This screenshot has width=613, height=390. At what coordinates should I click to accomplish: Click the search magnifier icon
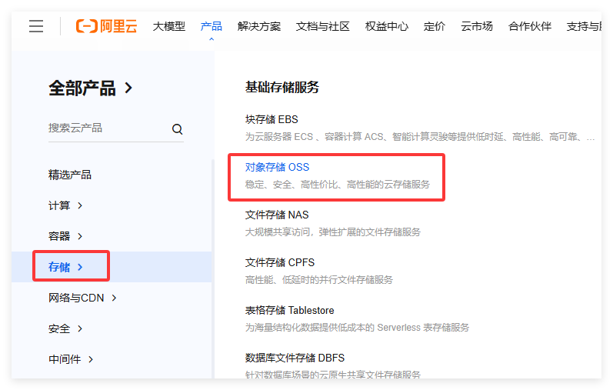click(177, 128)
